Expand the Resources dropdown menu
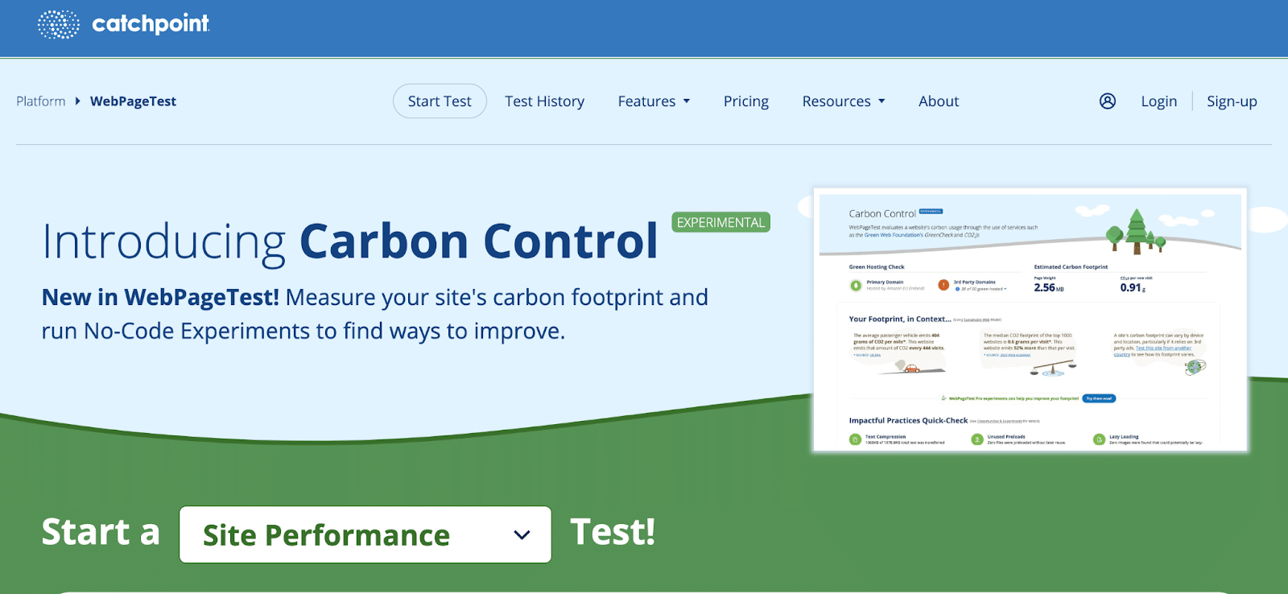Image resolution: width=1288 pixels, height=594 pixels. (x=844, y=101)
